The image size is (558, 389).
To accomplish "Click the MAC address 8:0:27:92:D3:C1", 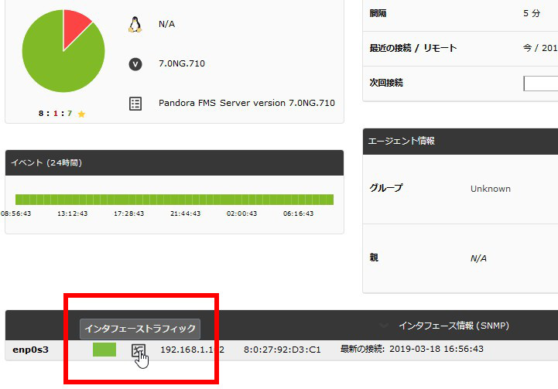I will coord(282,350).
